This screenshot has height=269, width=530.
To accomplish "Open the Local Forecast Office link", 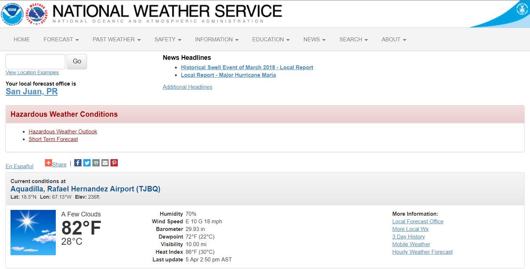I will (418, 222).
